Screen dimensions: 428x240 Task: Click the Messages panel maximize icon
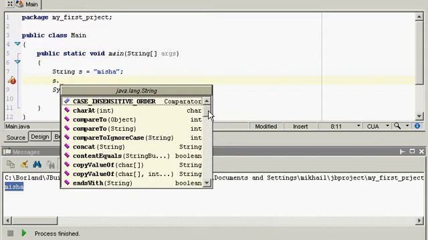tap(412, 151)
